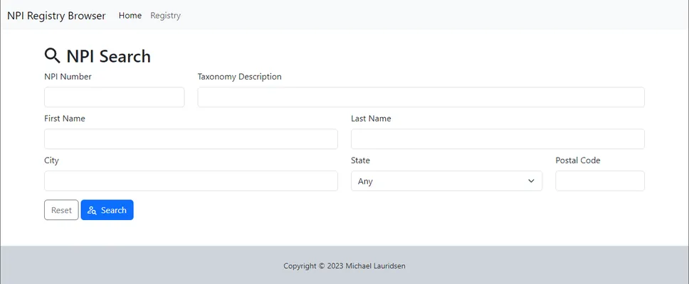Click the First Name label text
This screenshot has height=284, width=689.
coord(65,119)
